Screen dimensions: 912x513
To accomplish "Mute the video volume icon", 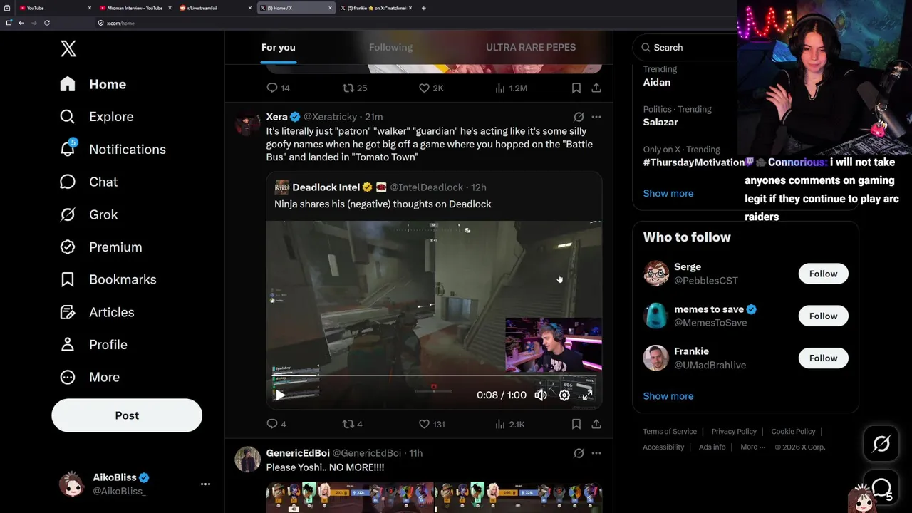I will (541, 395).
